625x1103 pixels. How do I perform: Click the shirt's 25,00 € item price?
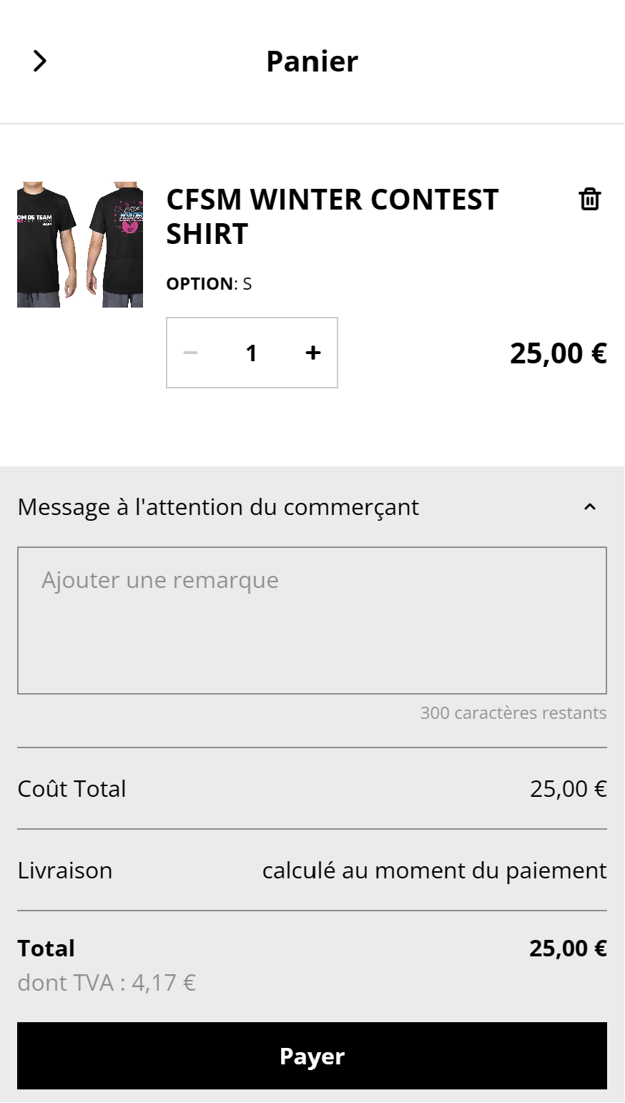[558, 353]
